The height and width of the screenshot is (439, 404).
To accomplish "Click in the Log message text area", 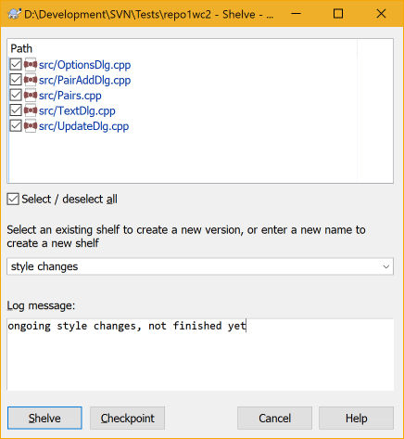I will pyautogui.click(x=200, y=355).
